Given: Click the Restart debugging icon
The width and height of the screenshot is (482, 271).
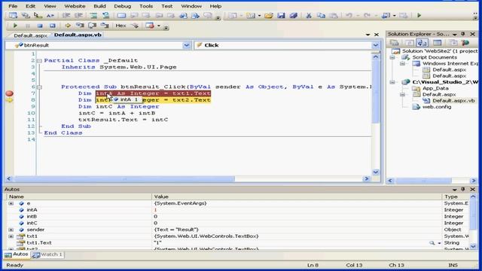Looking at the screenshot, I should click(x=53, y=26).
